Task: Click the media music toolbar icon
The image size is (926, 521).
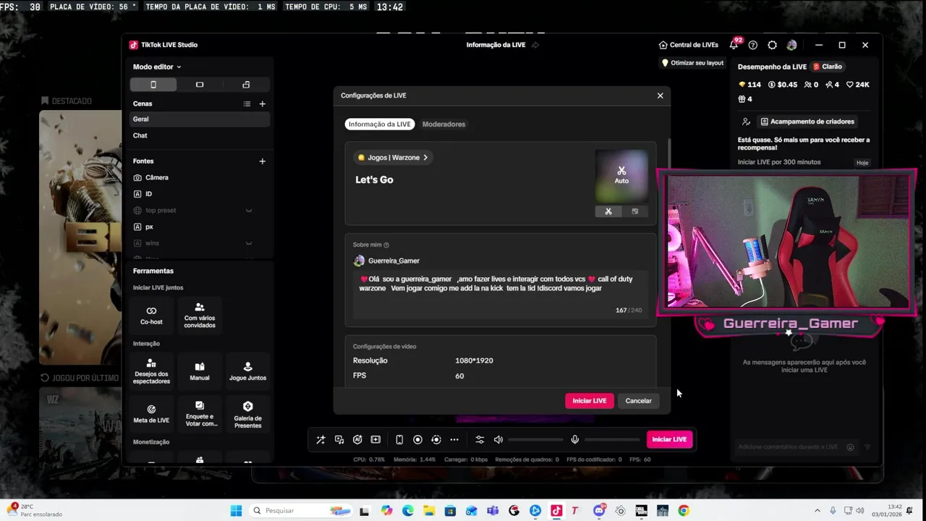Action: 339,440
